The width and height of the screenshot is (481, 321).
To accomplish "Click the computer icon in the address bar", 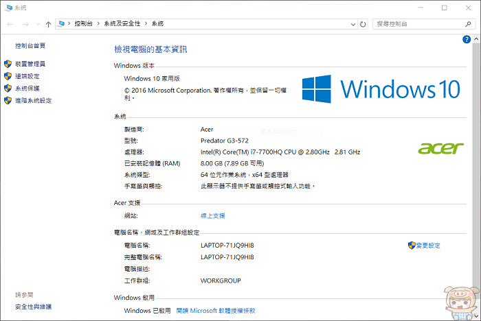I will pyautogui.click(x=61, y=23).
